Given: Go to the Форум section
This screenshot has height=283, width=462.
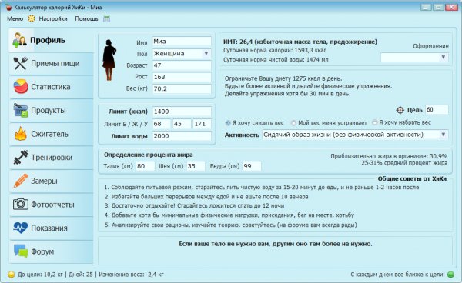Looking at the screenshot, I should [x=52, y=251].
